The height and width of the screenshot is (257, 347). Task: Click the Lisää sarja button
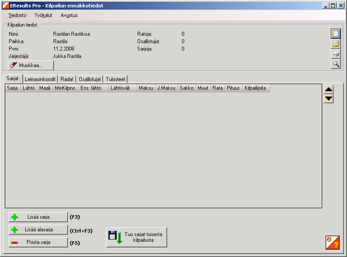[x=38, y=217]
